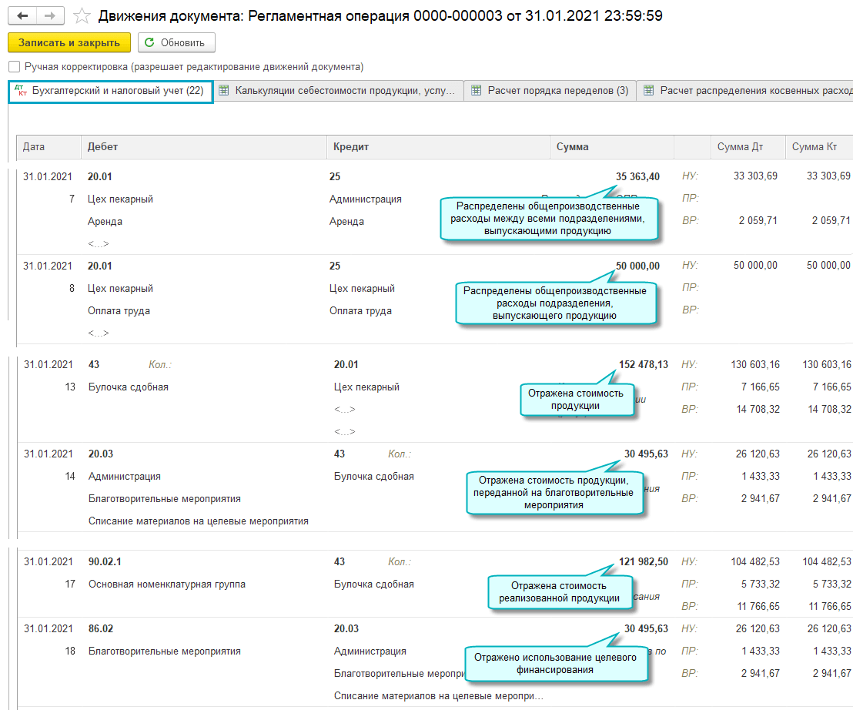
Task: Select Аренда debit subconto in entry 7
Action: [x=105, y=222]
